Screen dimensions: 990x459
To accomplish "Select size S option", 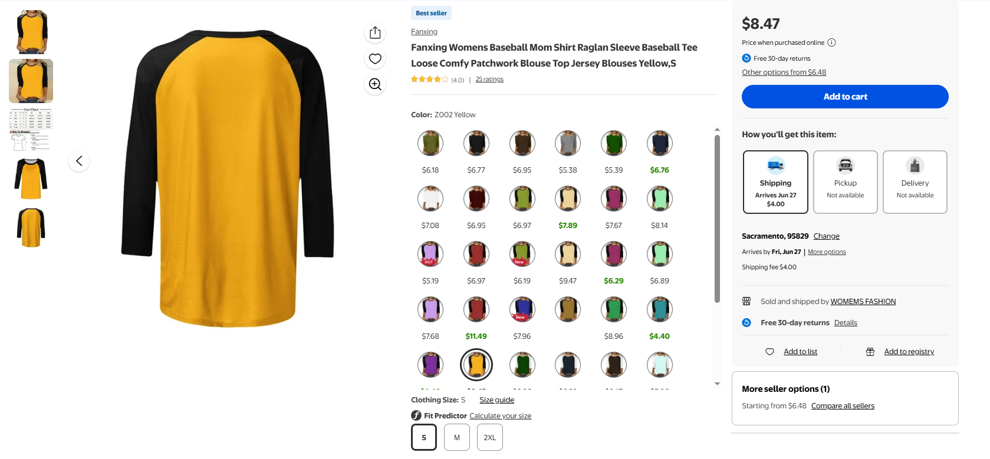I will tap(424, 437).
